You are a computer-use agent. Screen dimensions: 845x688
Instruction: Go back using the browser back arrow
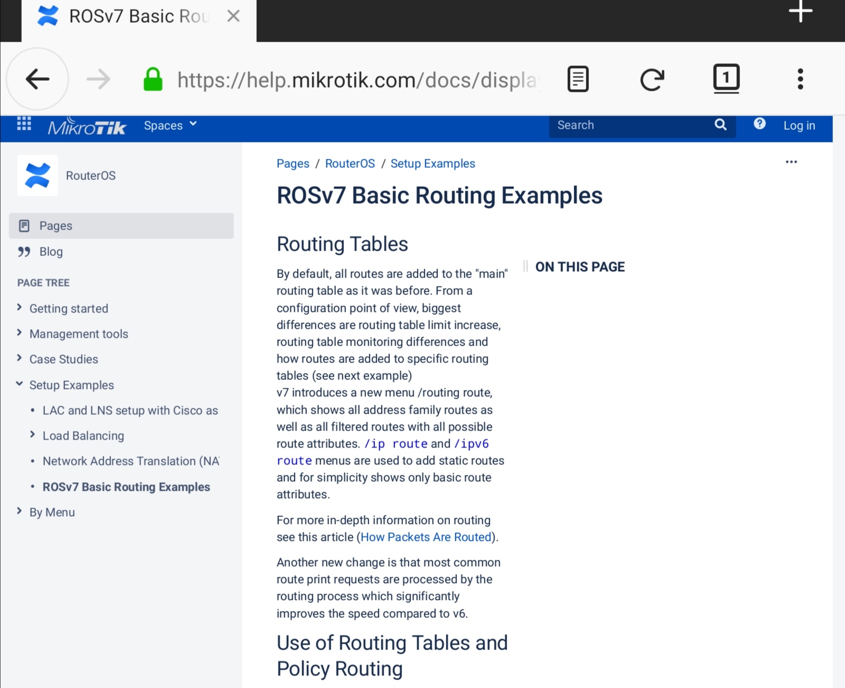click(x=37, y=80)
